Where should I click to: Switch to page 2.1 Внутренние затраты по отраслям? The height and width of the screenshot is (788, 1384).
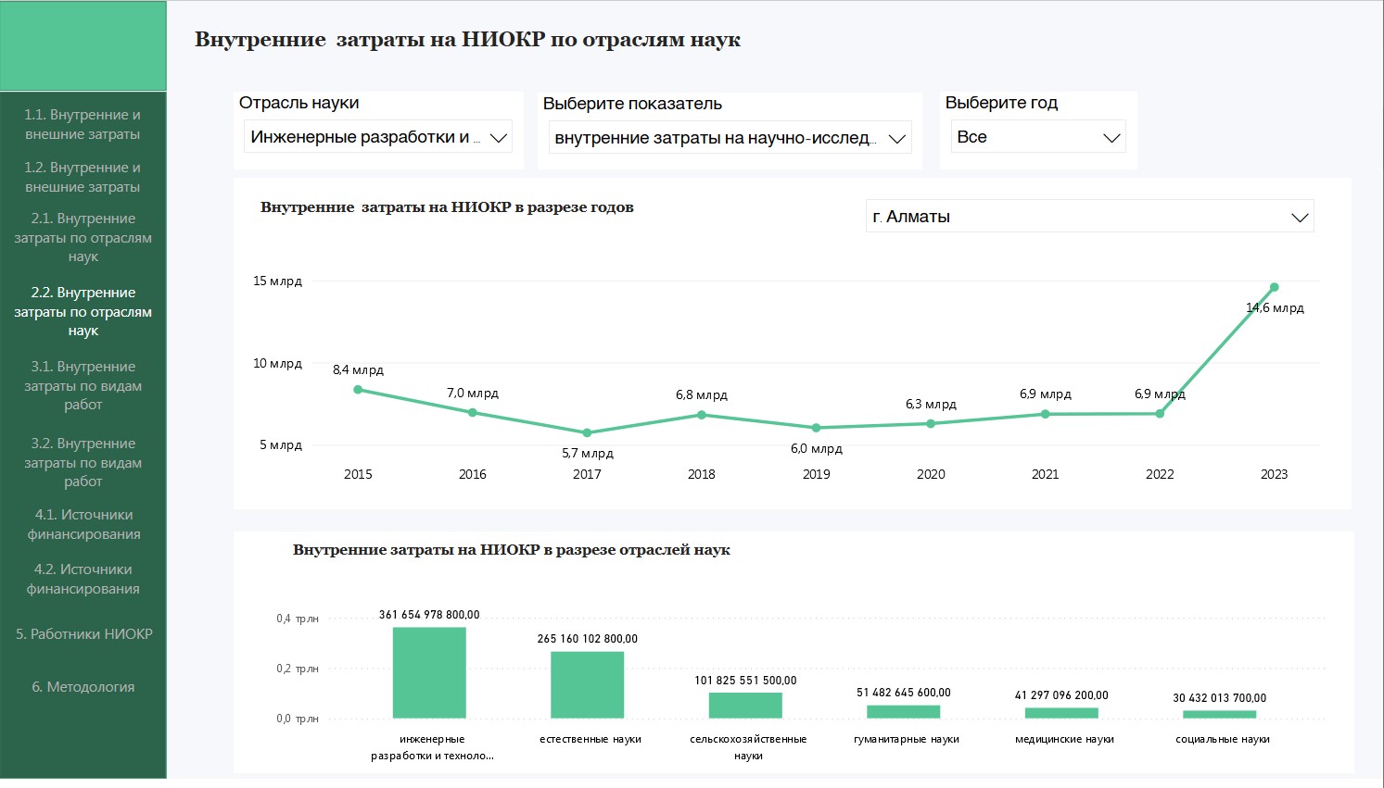(x=83, y=237)
